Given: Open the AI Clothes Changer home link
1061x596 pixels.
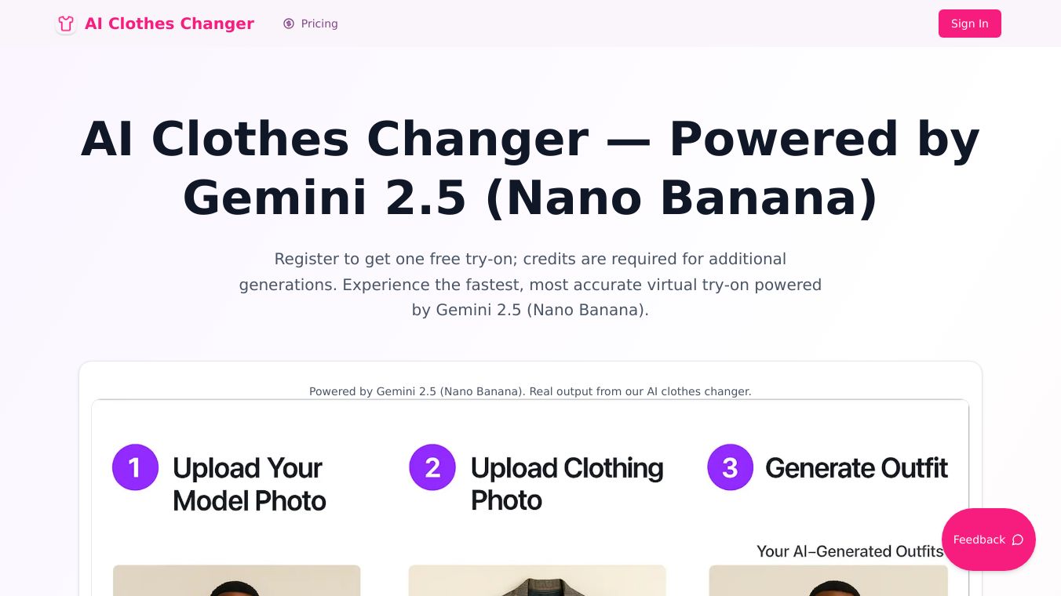Looking at the screenshot, I should point(169,24).
